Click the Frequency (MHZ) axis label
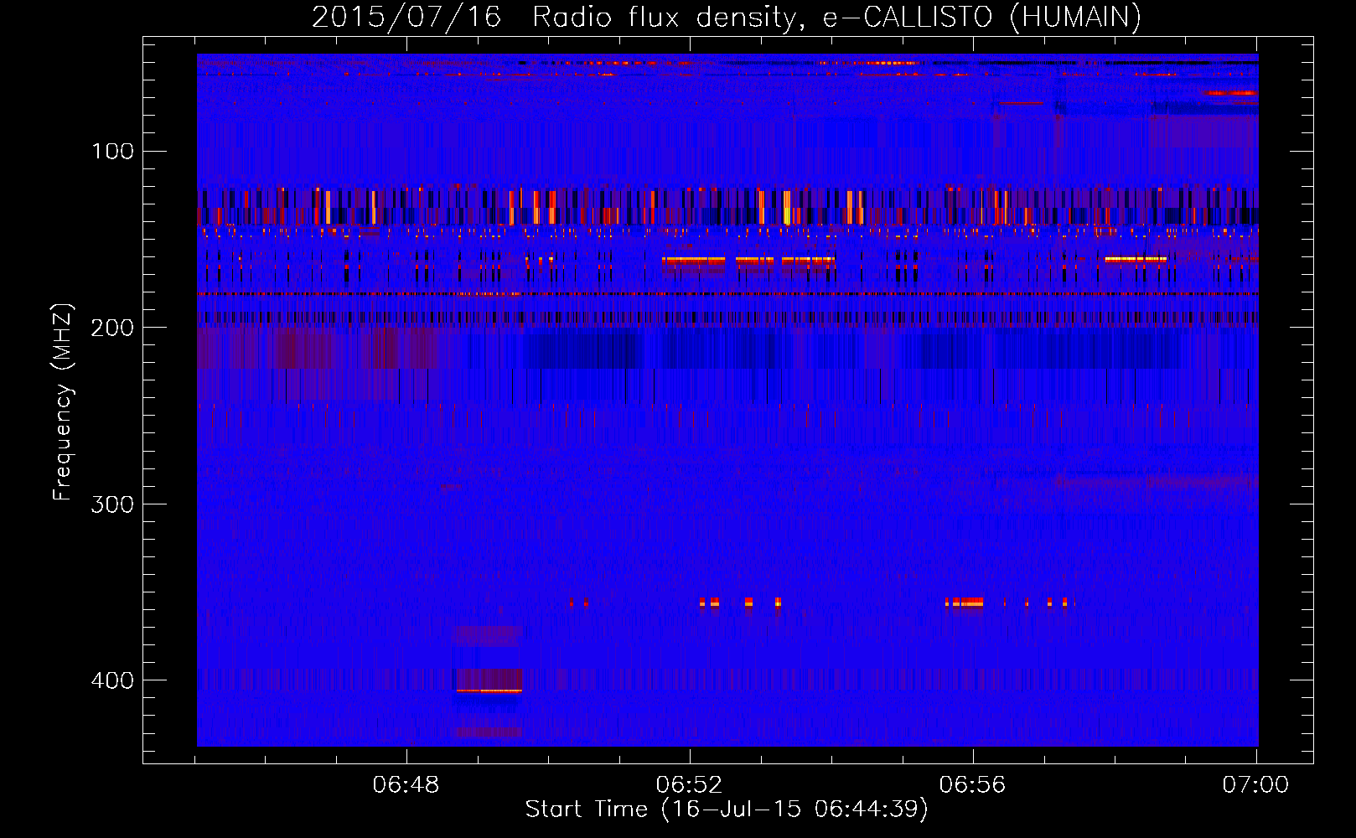The width and height of the screenshot is (1356, 838). 63,402
